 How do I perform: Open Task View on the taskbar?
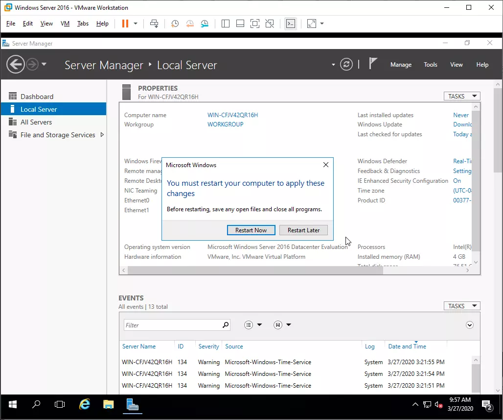click(60, 405)
